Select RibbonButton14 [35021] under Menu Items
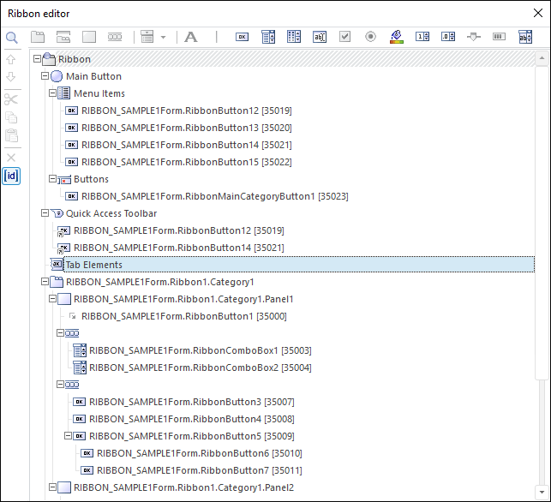The image size is (551, 502). [187, 145]
